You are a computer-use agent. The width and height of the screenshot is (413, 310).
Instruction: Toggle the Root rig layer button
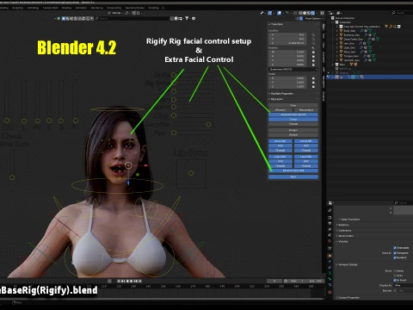(293, 177)
